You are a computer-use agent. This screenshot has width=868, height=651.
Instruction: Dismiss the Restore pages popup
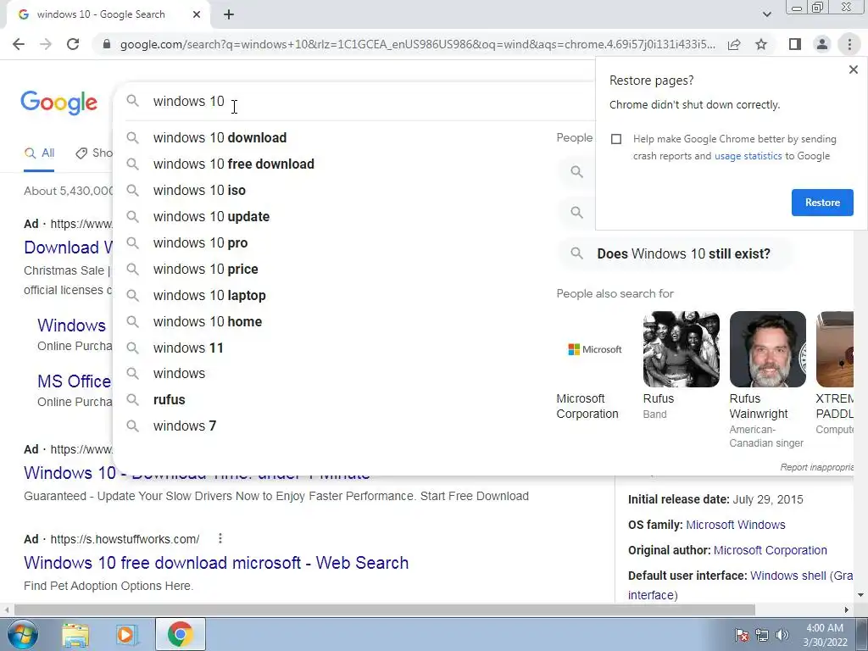click(x=853, y=70)
